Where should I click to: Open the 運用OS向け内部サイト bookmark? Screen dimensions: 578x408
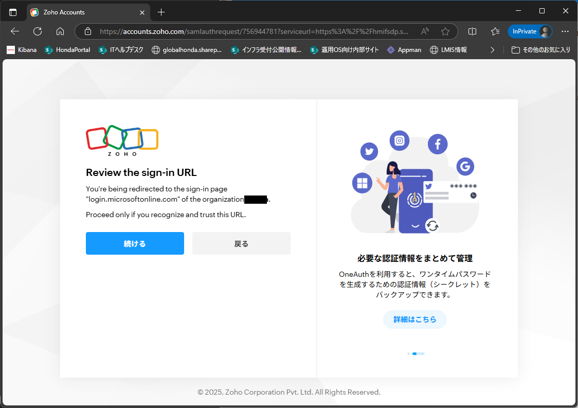click(345, 50)
